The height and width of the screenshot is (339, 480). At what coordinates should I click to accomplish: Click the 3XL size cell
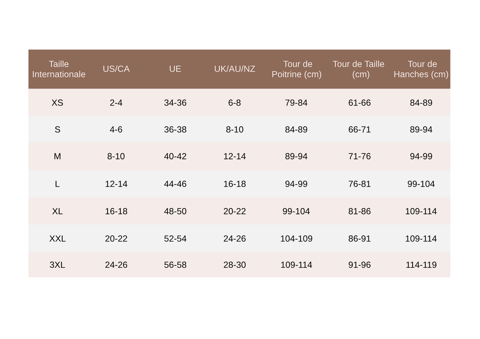click(x=58, y=265)
